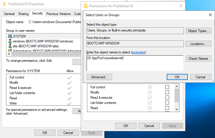Click the user icon beside windows account
215x138 pixels.
10,41
